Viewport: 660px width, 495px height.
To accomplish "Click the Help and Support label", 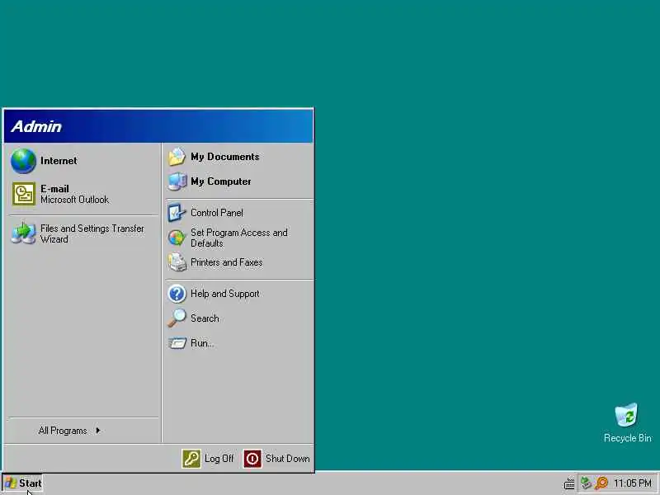I will pos(224,294).
